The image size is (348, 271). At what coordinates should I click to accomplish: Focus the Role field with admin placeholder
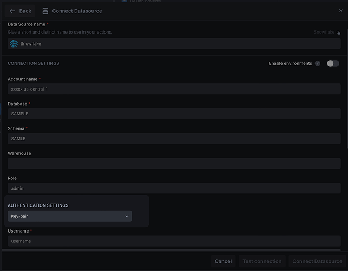[174, 188]
